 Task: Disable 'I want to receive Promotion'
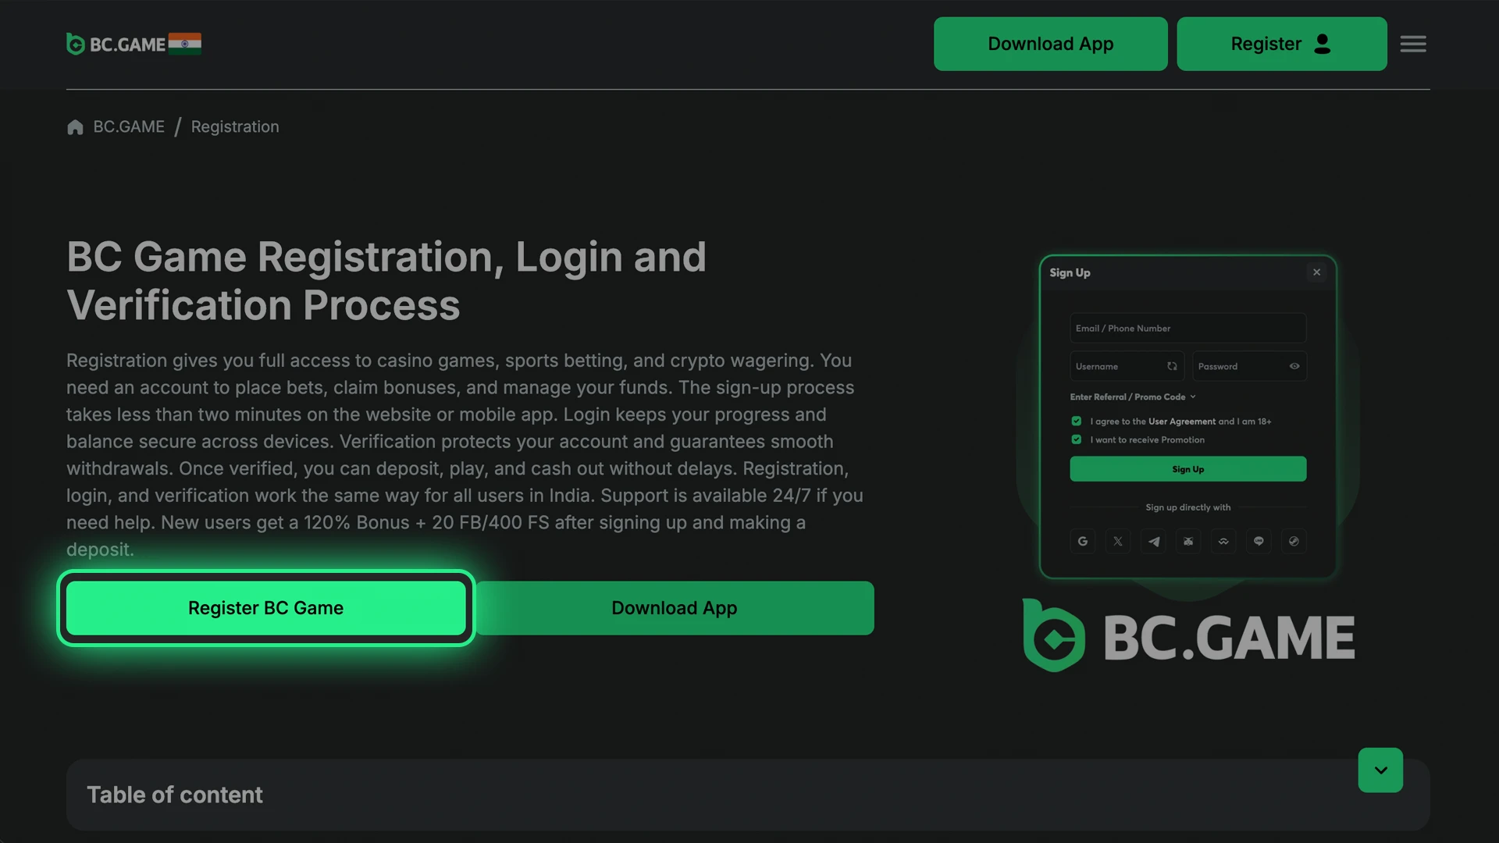(x=1076, y=439)
